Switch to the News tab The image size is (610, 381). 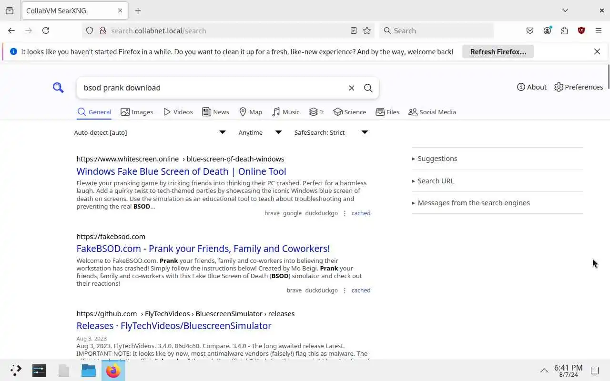(x=215, y=112)
